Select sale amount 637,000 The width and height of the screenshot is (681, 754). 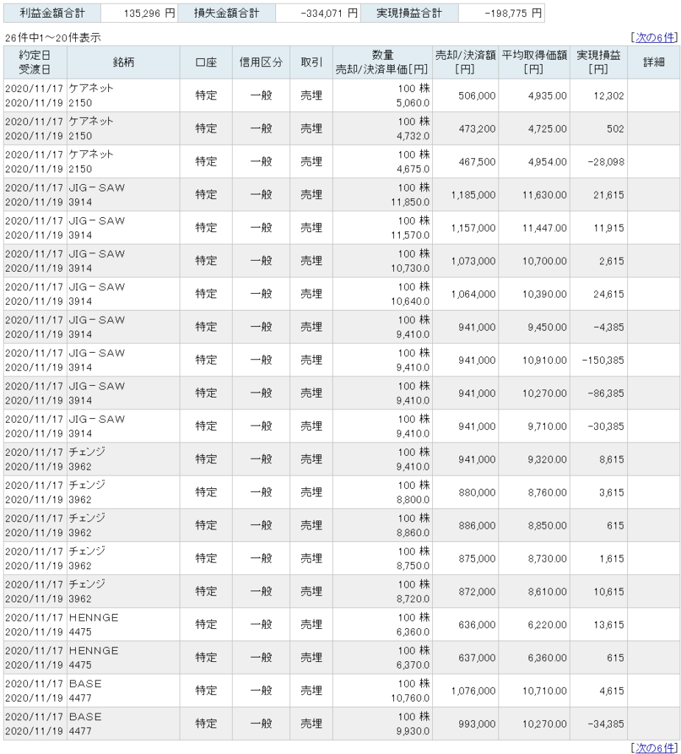click(x=476, y=658)
